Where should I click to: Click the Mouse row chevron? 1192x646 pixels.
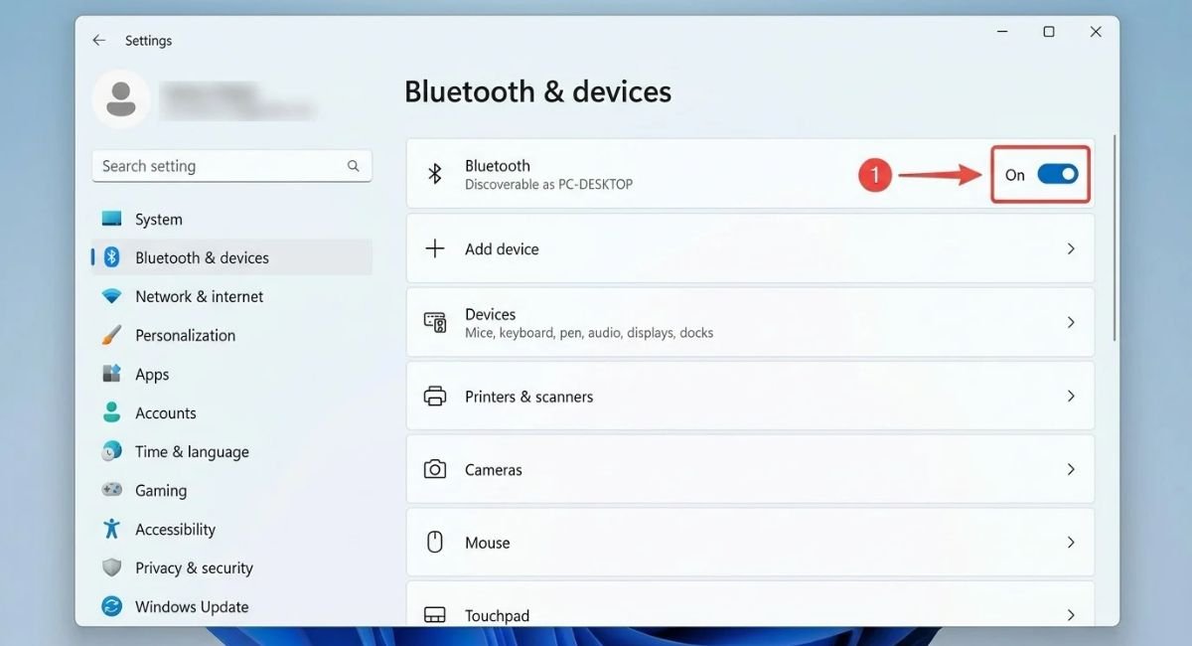[x=1071, y=543]
